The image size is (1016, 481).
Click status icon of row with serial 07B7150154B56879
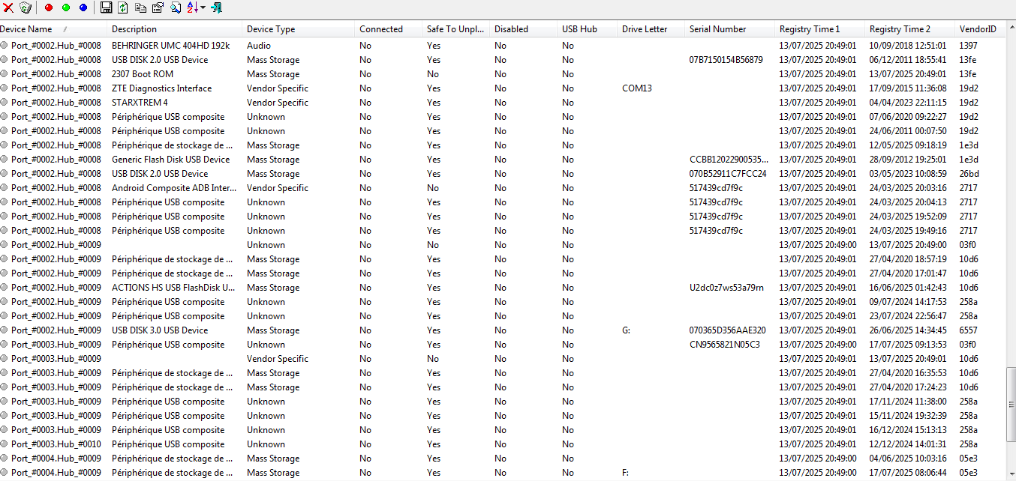[x=5, y=59]
